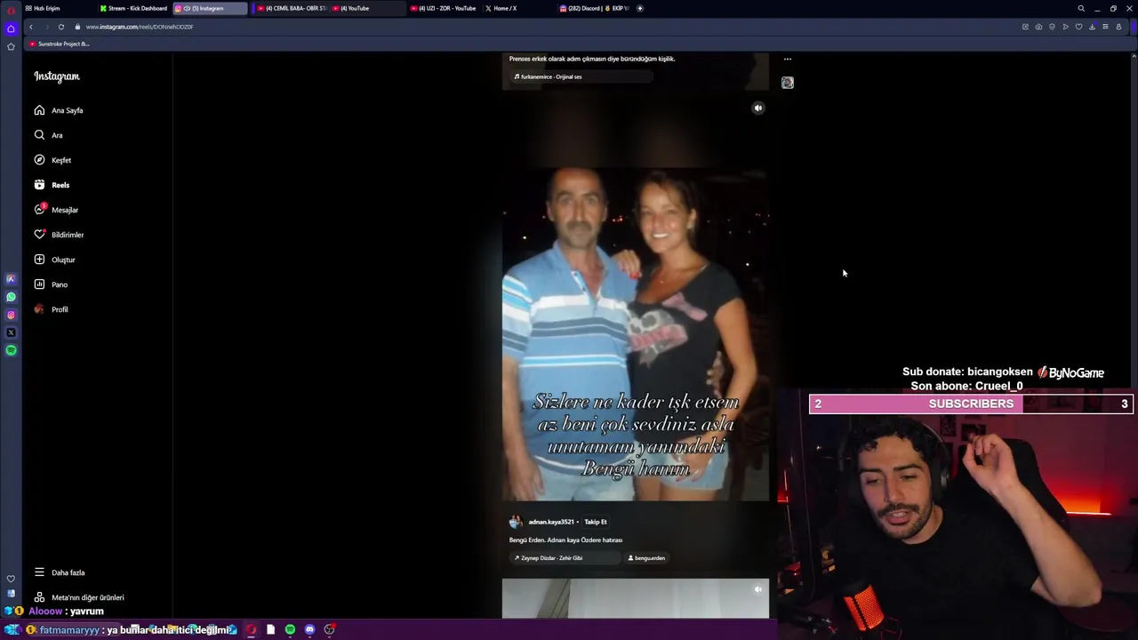This screenshot has width=1138, height=640.
Task: Open Discord from Windows taskbar
Action: (309, 629)
